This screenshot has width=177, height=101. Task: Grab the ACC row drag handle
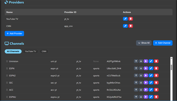click(7, 90)
